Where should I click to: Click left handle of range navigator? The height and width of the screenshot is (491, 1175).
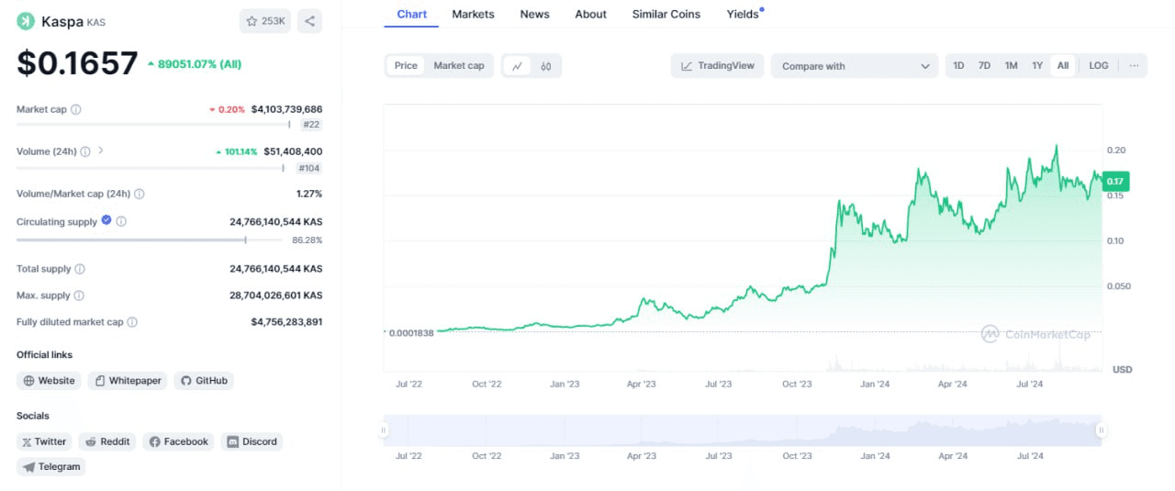tap(386, 430)
